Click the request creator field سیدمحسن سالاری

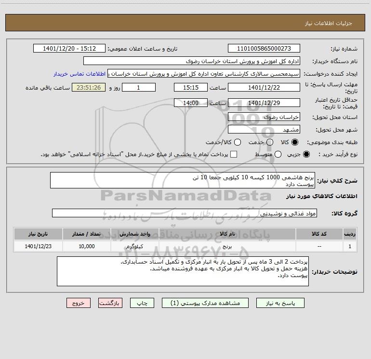point(204,74)
